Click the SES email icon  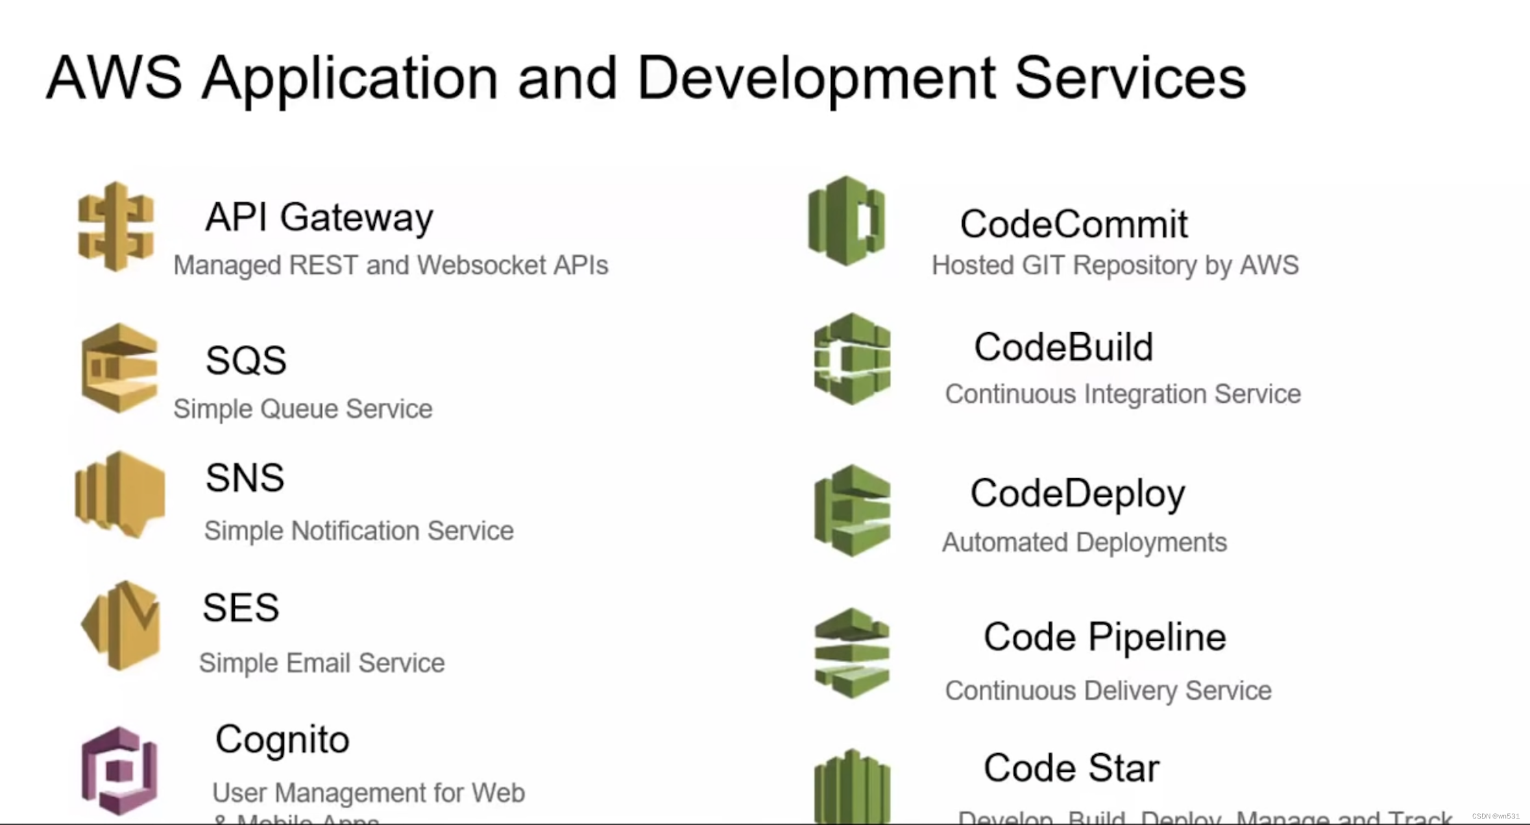121,625
